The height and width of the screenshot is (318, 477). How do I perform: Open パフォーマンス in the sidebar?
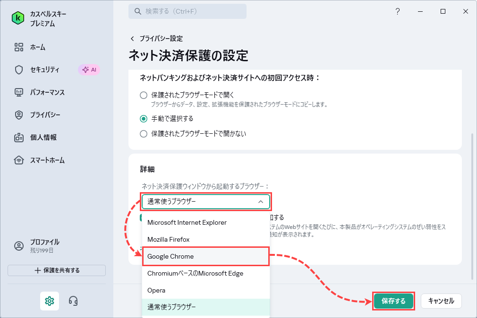coord(47,92)
